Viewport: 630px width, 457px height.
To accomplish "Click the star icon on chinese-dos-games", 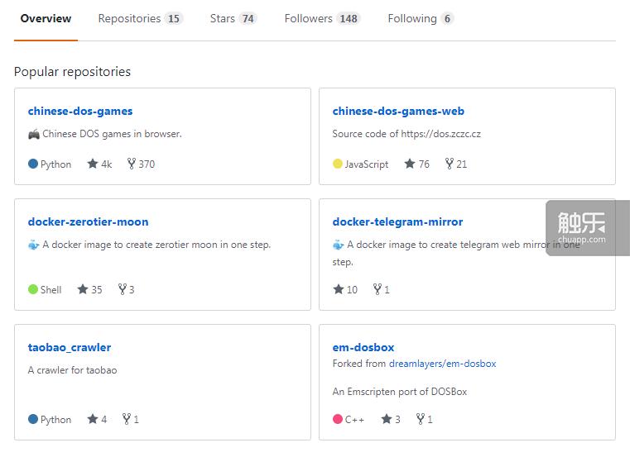I will (x=93, y=164).
